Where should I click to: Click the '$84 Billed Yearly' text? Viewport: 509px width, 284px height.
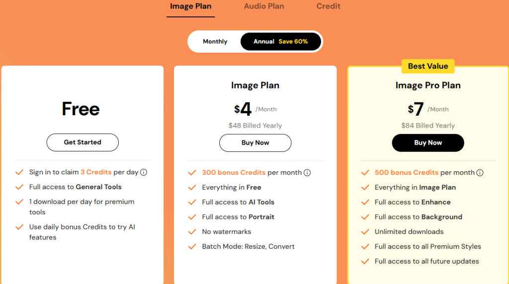click(428, 126)
